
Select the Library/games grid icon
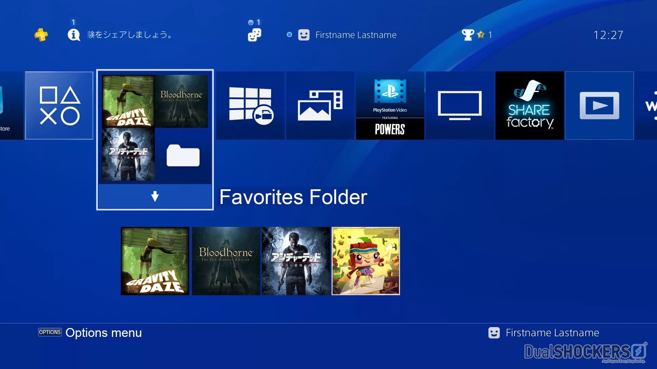tap(250, 105)
